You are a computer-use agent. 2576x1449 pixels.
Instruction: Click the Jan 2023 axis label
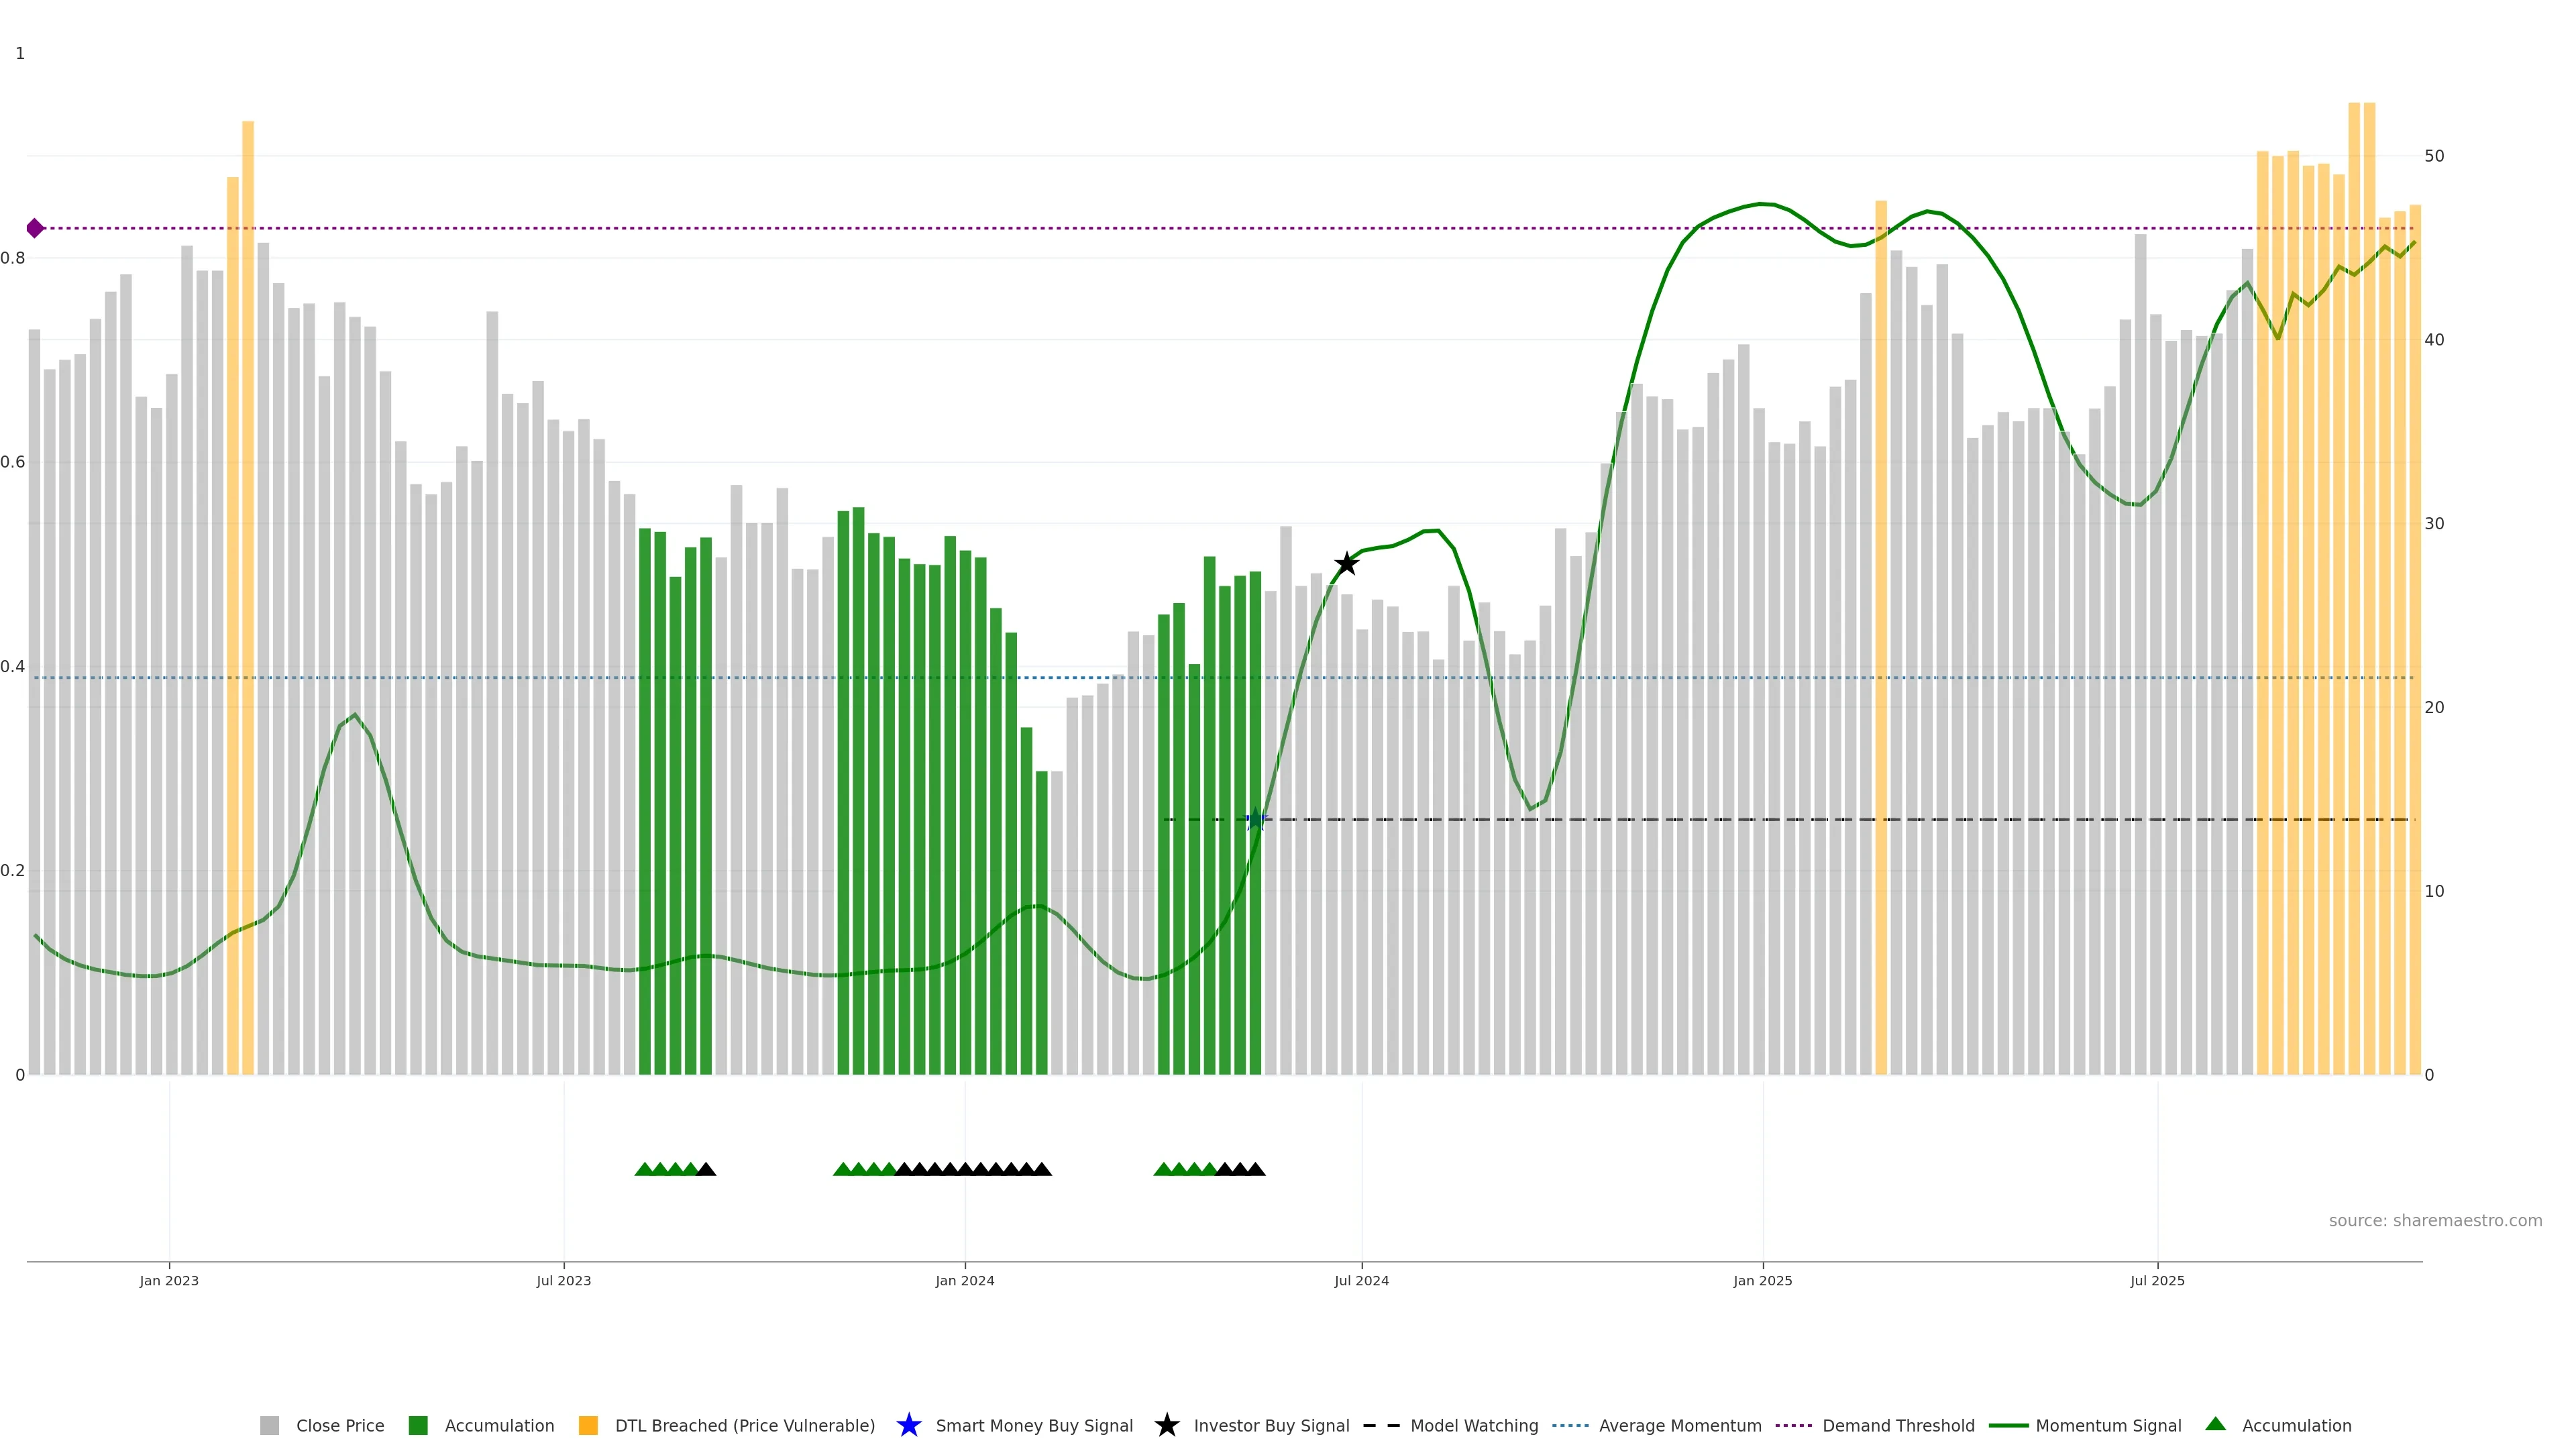[169, 1280]
